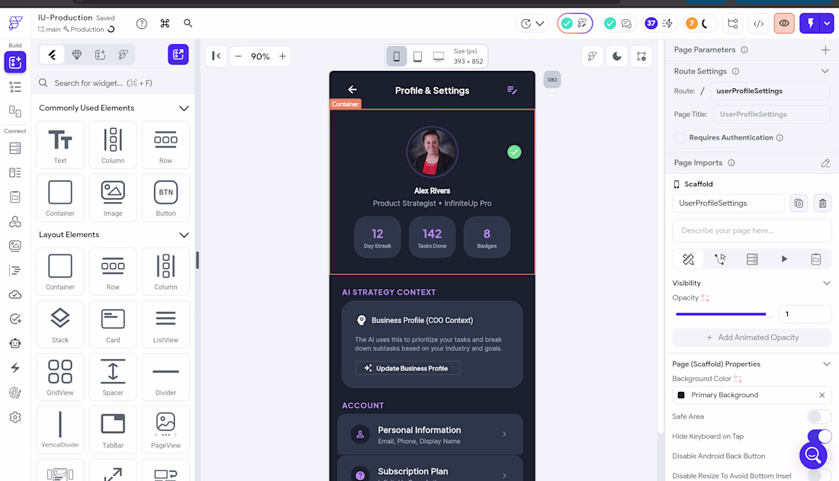
Task: Open Run options dropdown arrow
Action: (828, 24)
